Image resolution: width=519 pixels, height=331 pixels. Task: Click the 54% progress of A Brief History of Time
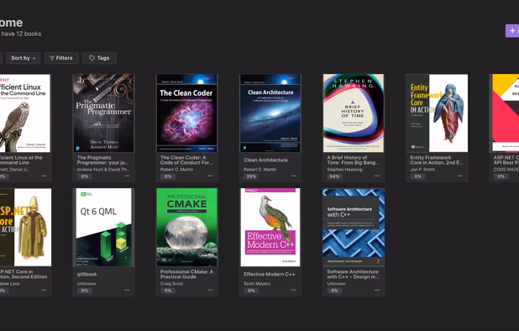tap(334, 176)
